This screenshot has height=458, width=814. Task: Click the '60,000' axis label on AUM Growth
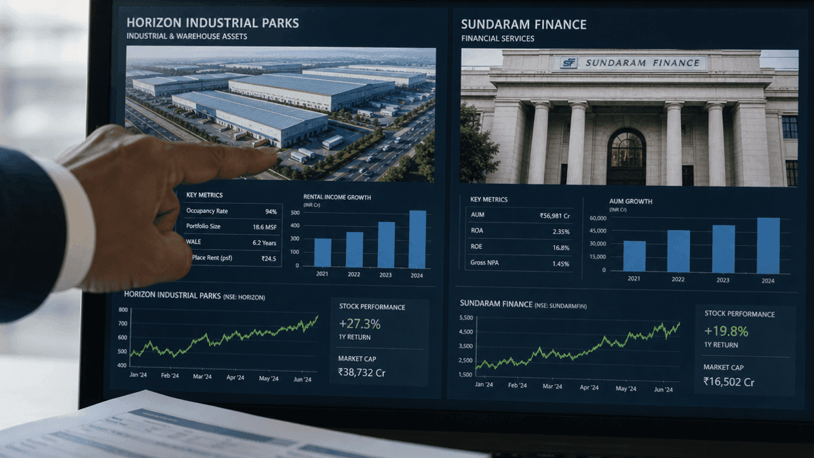(x=598, y=218)
